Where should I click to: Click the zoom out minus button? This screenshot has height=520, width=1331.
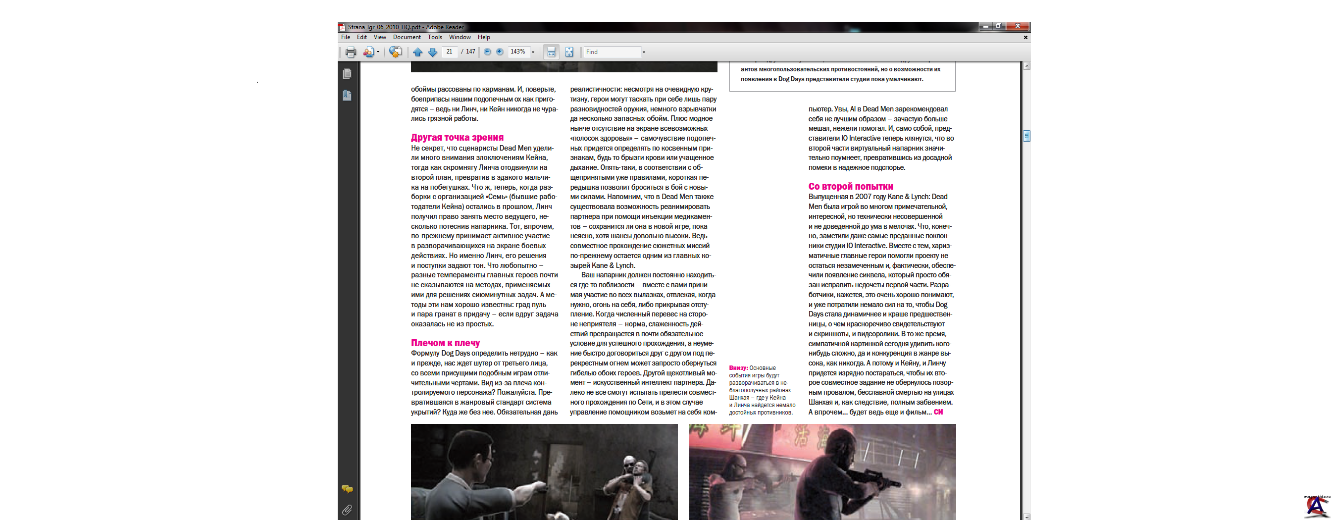(x=487, y=52)
